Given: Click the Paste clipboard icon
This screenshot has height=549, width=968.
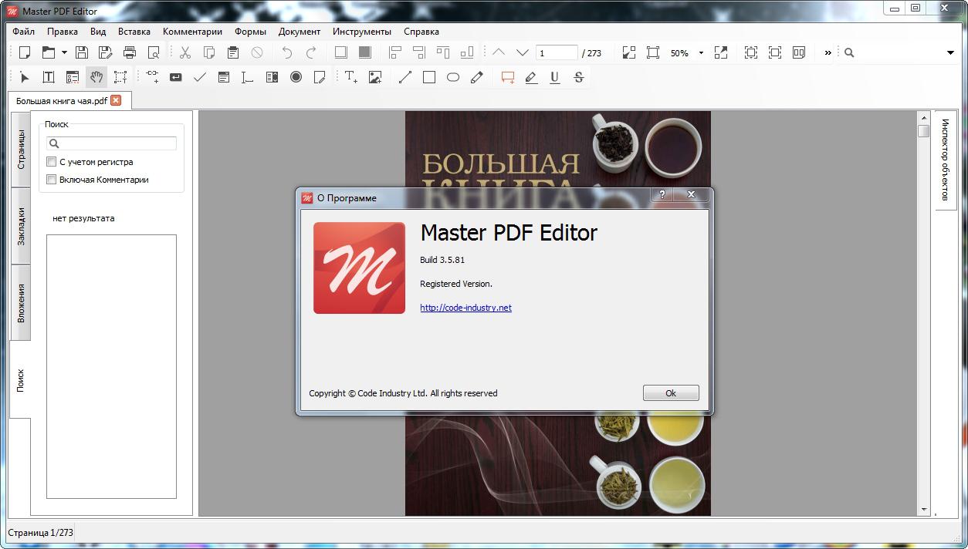Looking at the screenshot, I should [x=233, y=52].
